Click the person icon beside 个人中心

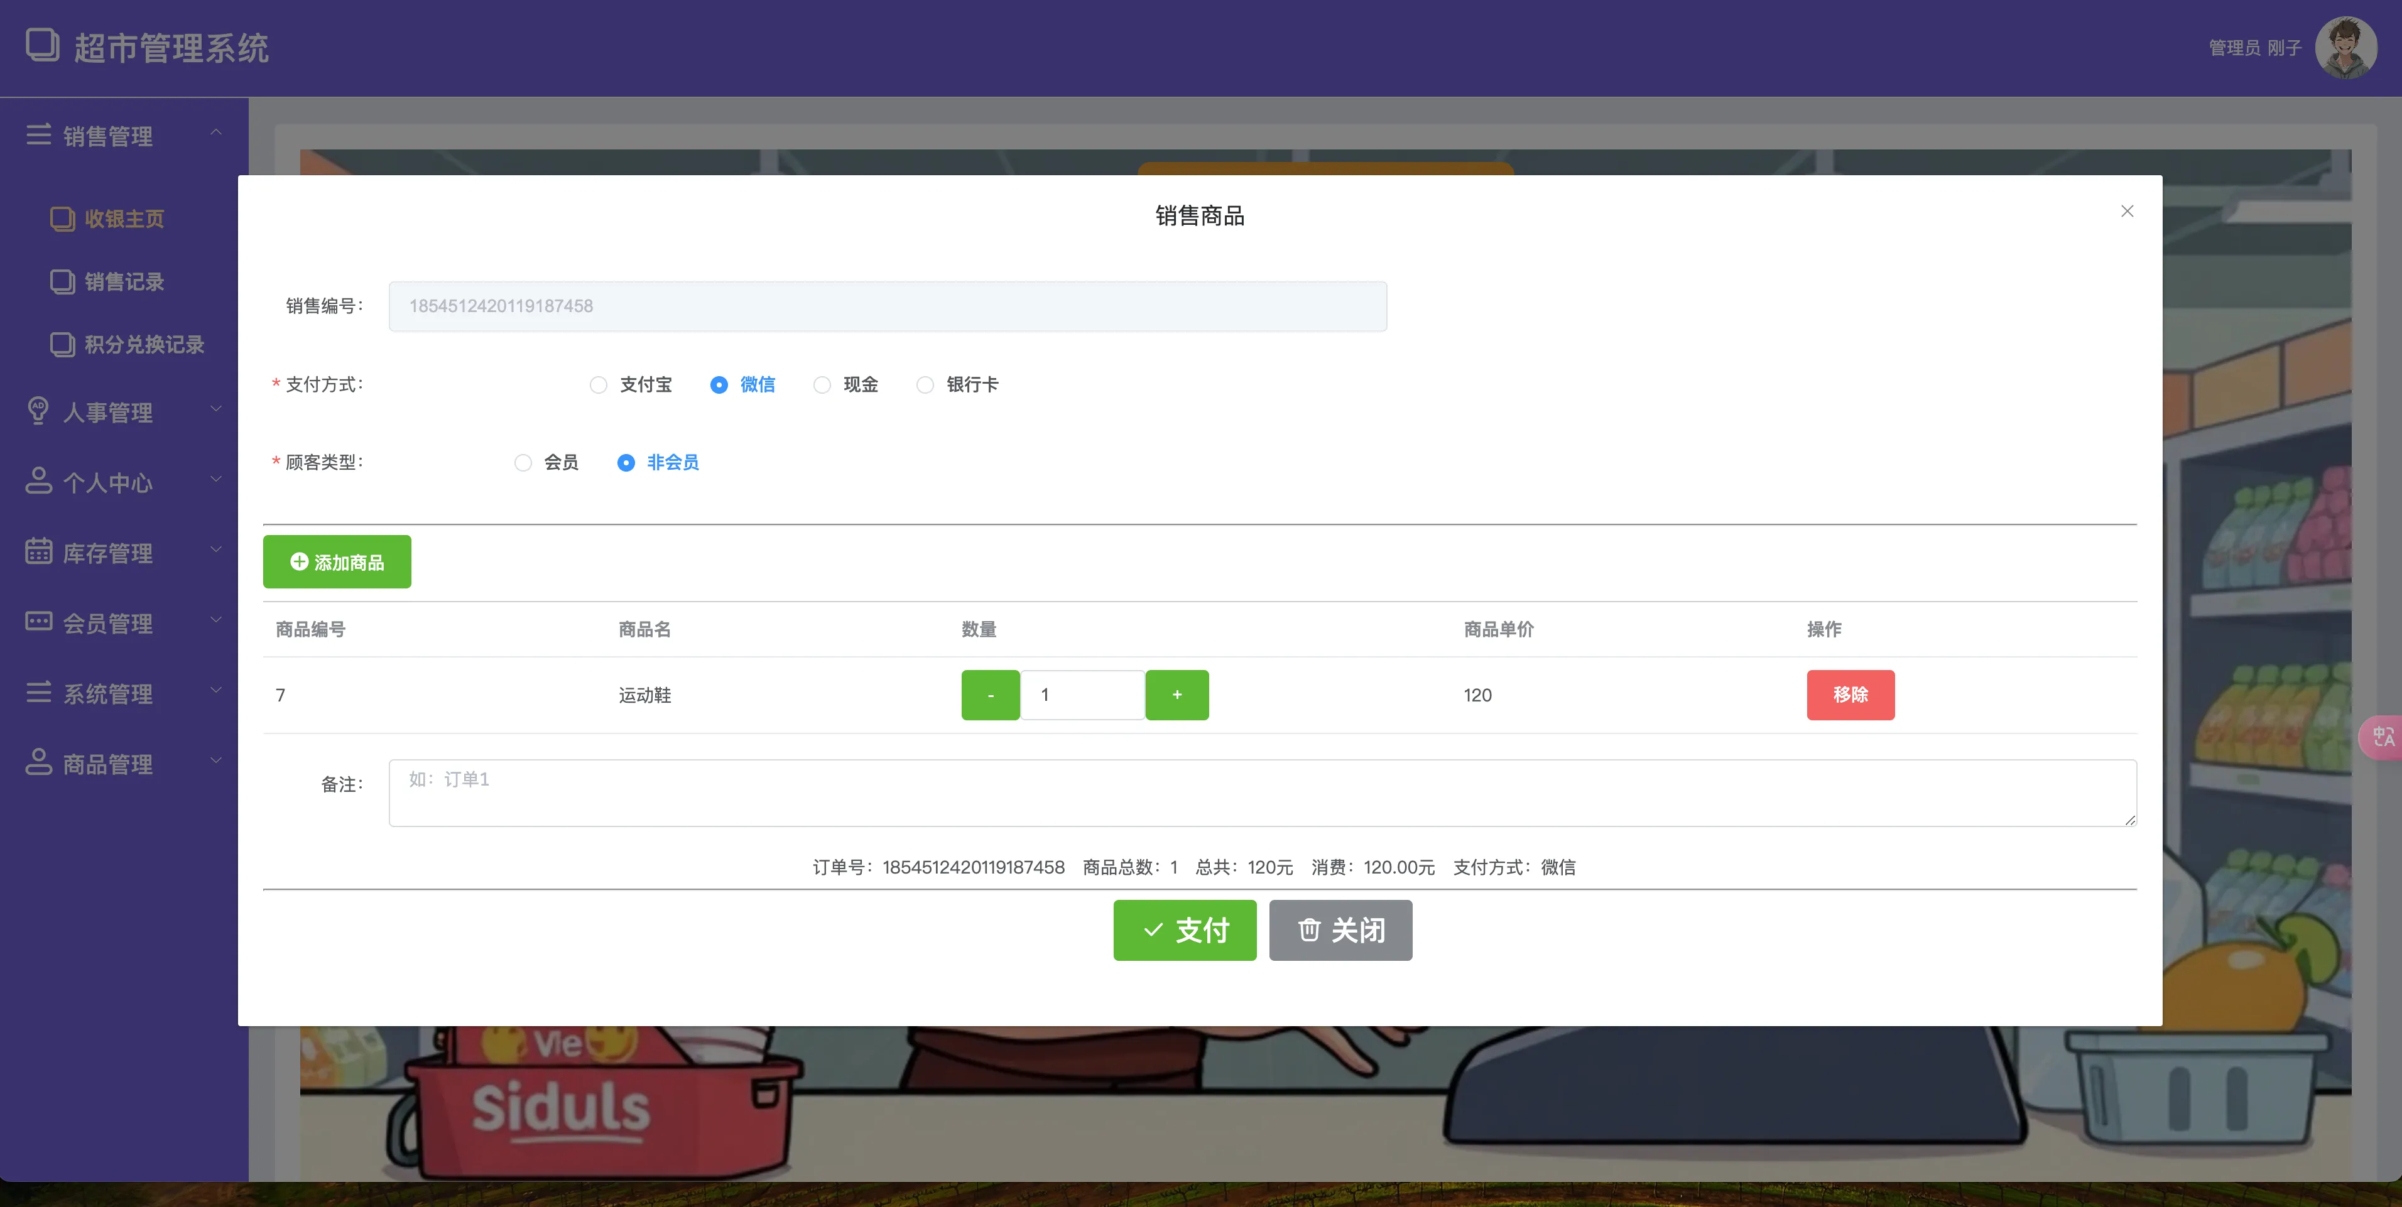click(x=38, y=481)
